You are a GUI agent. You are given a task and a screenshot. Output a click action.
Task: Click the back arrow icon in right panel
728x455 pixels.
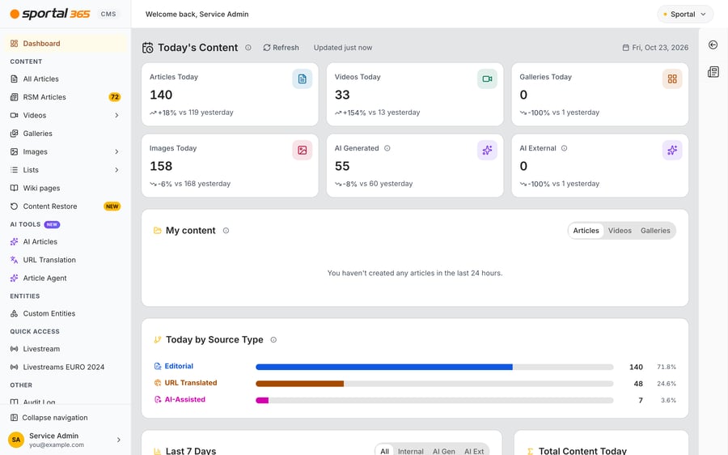pos(713,45)
